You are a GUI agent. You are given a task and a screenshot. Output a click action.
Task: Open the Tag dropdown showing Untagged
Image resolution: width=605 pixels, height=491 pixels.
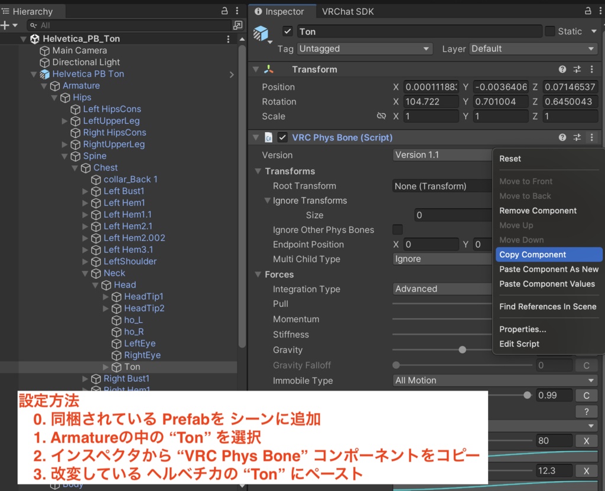[x=365, y=49]
